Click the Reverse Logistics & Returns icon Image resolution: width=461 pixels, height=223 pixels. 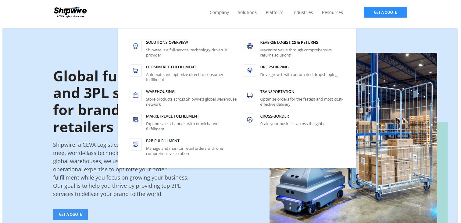click(250, 46)
